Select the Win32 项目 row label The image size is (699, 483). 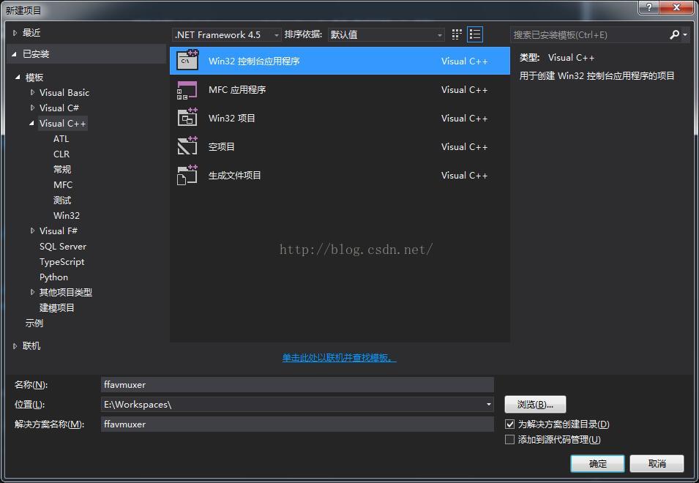(232, 118)
